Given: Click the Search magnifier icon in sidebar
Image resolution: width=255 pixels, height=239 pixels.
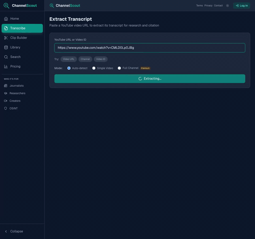Looking at the screenshot, I should [6, 57].
